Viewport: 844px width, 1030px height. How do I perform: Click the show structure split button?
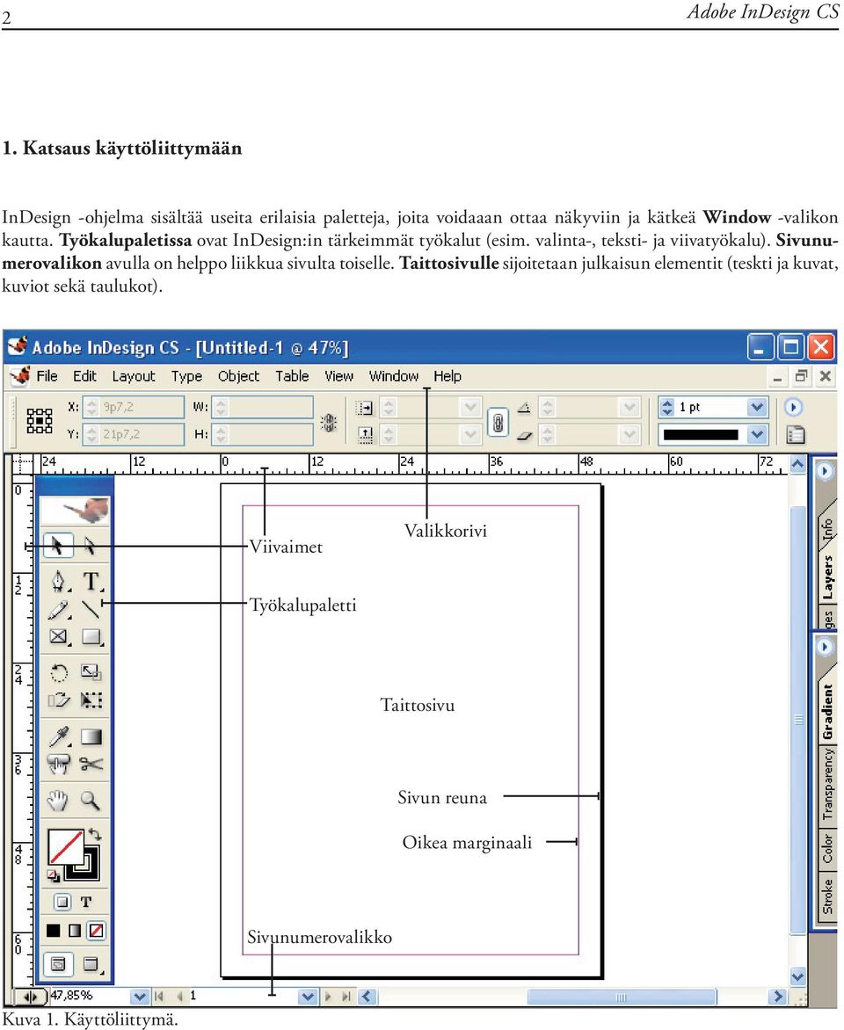pyautogui.click(x=29, y=997)
